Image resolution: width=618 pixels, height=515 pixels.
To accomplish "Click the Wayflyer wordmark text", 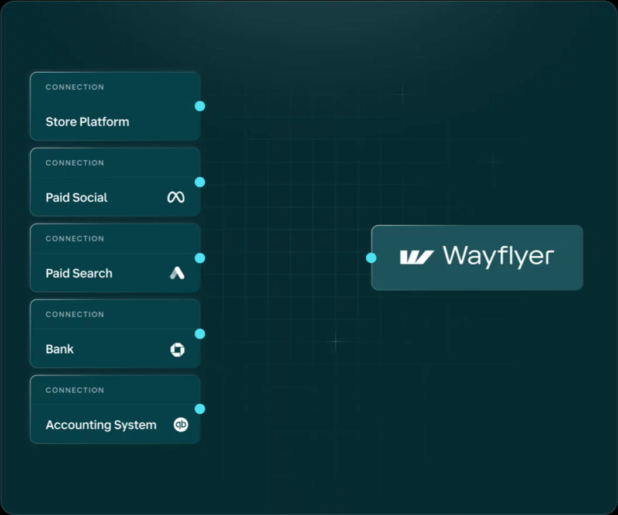I will click(x=499, y=256).
